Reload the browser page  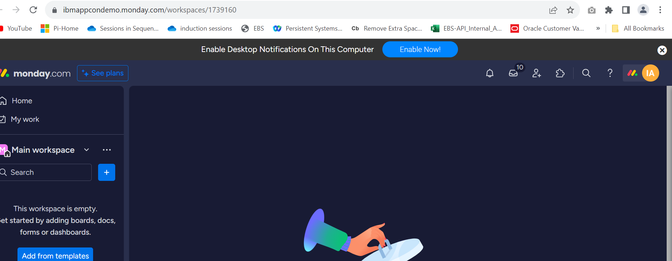click(x=33, y=10)
